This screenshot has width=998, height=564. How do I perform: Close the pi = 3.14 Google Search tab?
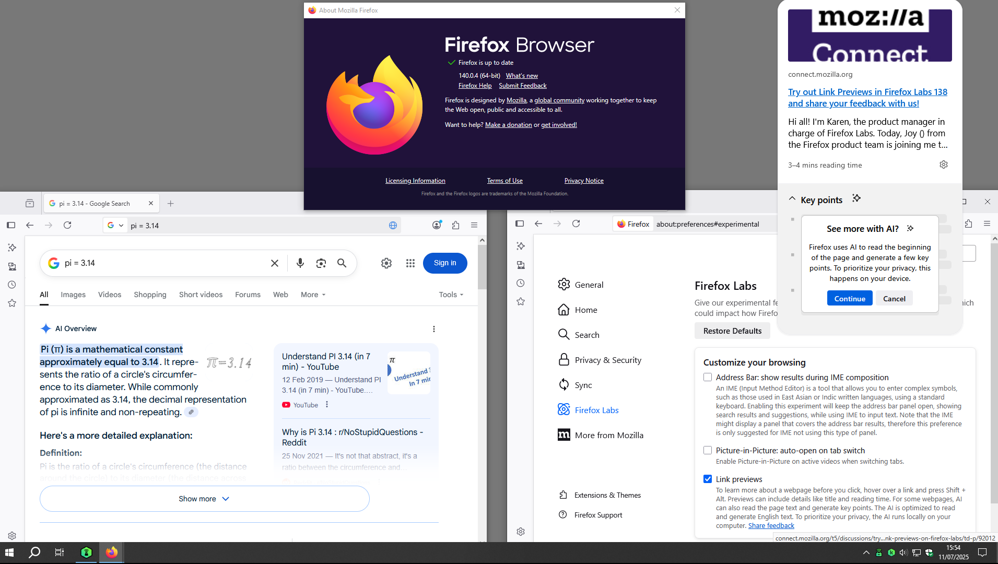pyautogui.click(x=150, y=204)
